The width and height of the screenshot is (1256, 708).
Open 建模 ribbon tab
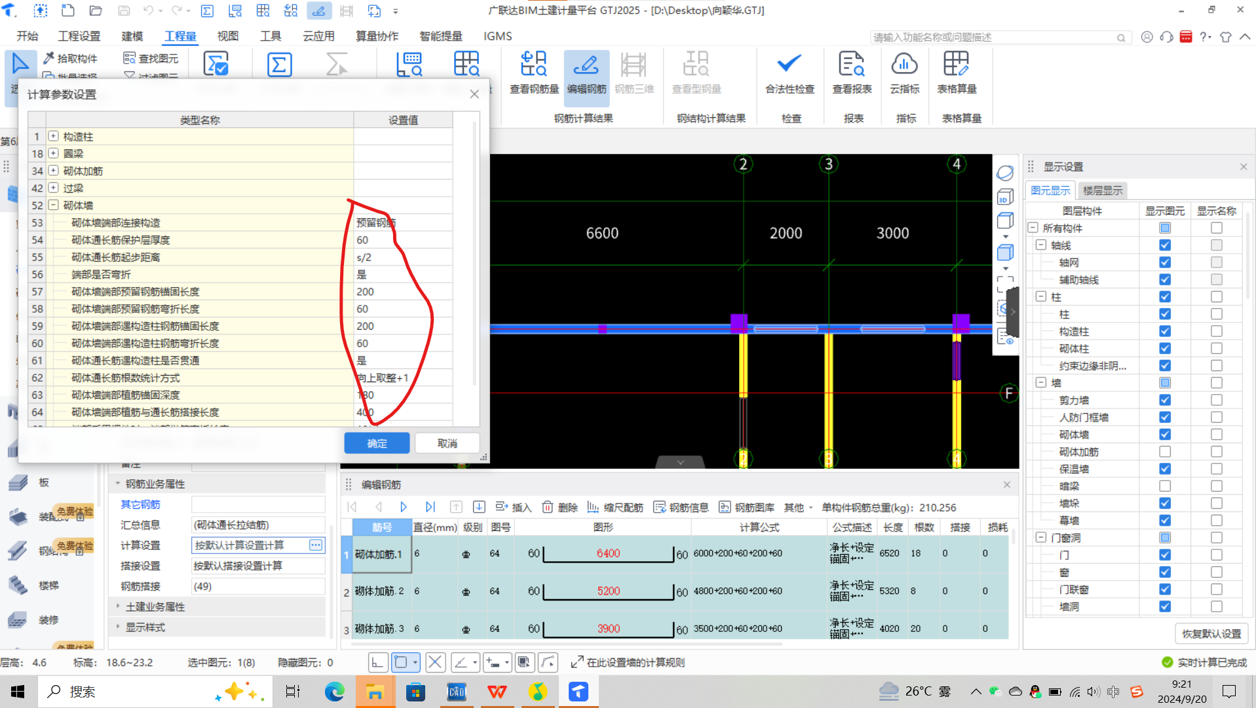[x=132, y=36]
